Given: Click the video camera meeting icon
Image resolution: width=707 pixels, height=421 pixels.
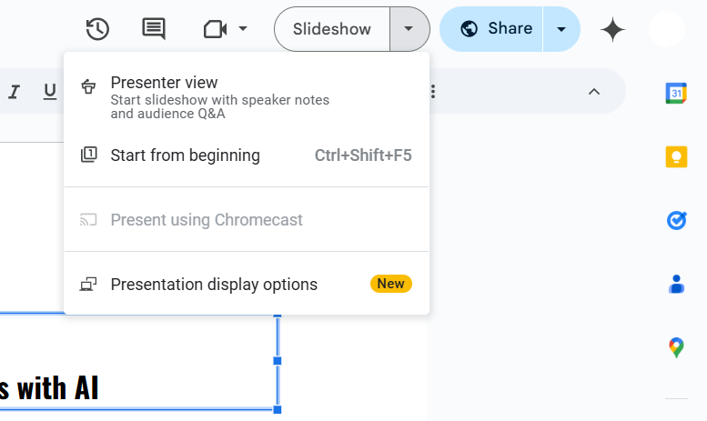Looking at the screenshot, I should tap(215, 29).
